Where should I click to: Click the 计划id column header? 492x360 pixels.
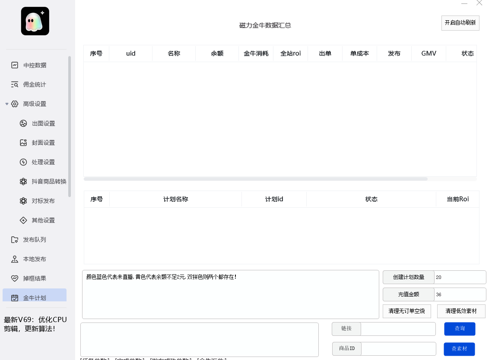(x=274, y=199)
